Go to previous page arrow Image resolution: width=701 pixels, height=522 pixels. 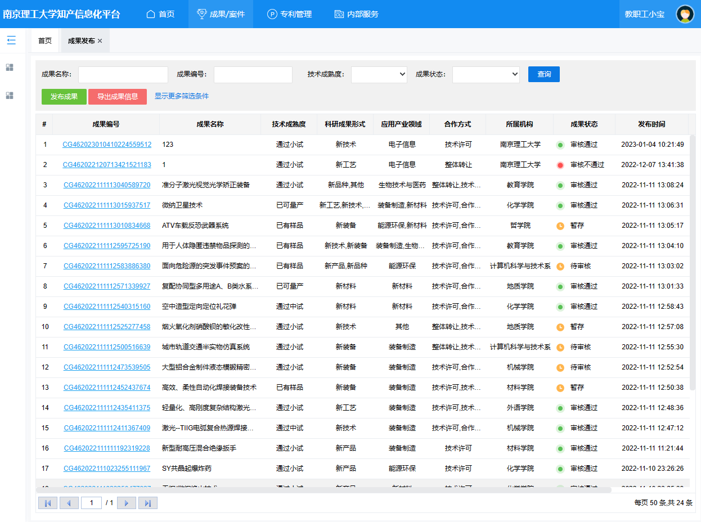[x=69, y=503]
